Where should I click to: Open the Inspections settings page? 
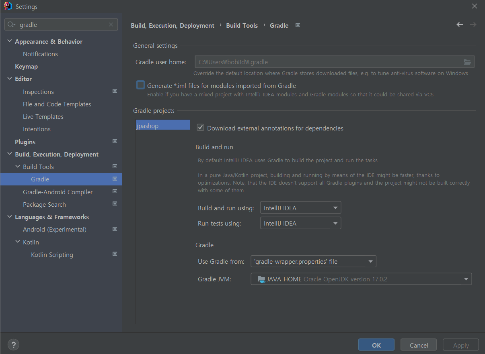(38, 92)
